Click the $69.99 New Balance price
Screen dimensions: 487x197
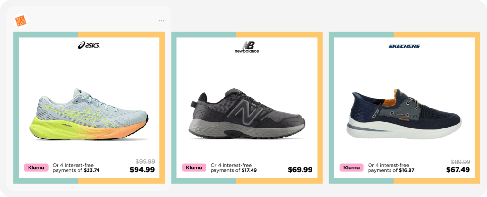300,170
